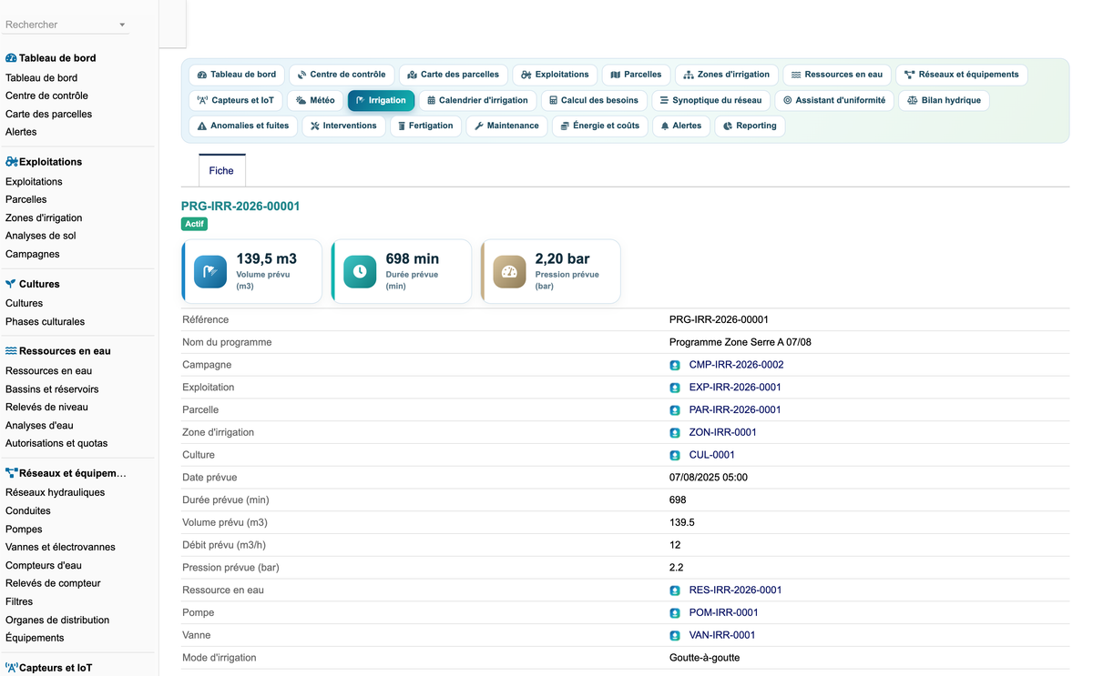Follow link EXP-IRR-2026-0001
The width and height of the screenshot is (1093, 676).
pyautogui.click(x=735, y=388)
